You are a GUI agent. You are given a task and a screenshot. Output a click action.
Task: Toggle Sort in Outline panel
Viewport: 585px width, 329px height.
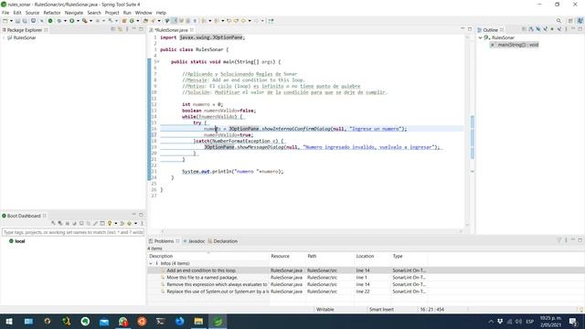click(531, 29)
